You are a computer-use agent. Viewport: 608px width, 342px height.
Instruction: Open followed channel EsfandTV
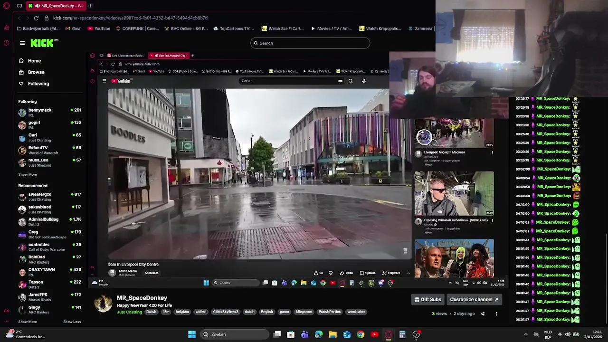(49, 150)
